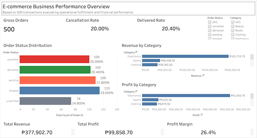Screen dimensions: 257x138
Task: Click the ₱51,916.75 profit label
Action: click(238, 96)
